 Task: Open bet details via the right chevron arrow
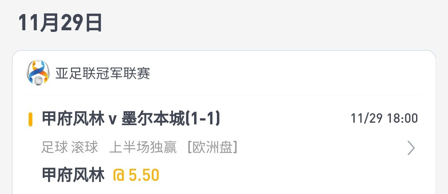point(411,148)
